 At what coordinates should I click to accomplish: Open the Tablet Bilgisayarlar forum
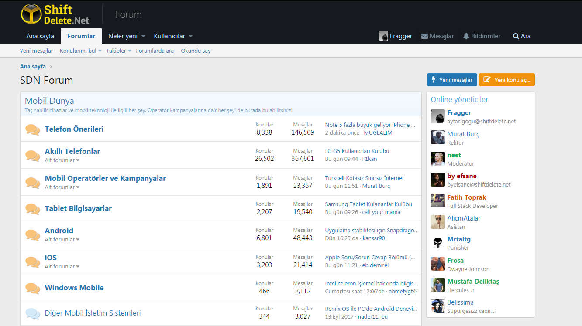coord(78,208)
